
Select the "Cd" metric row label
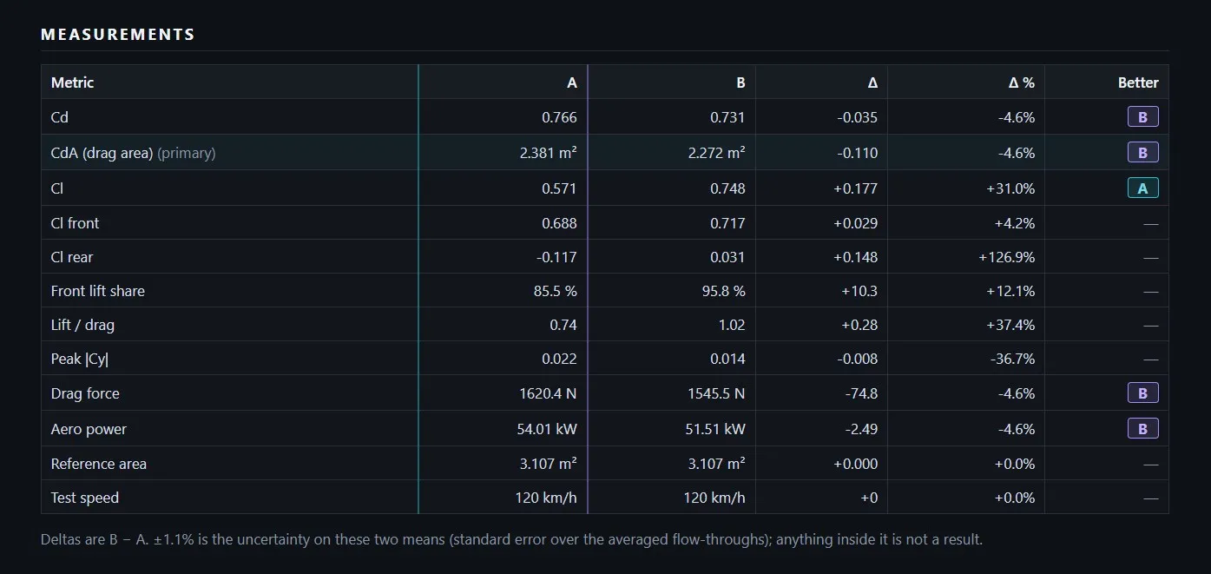[59, 117]
